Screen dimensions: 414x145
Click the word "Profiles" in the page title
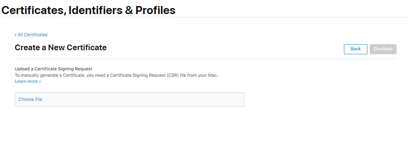click(155, 10)
